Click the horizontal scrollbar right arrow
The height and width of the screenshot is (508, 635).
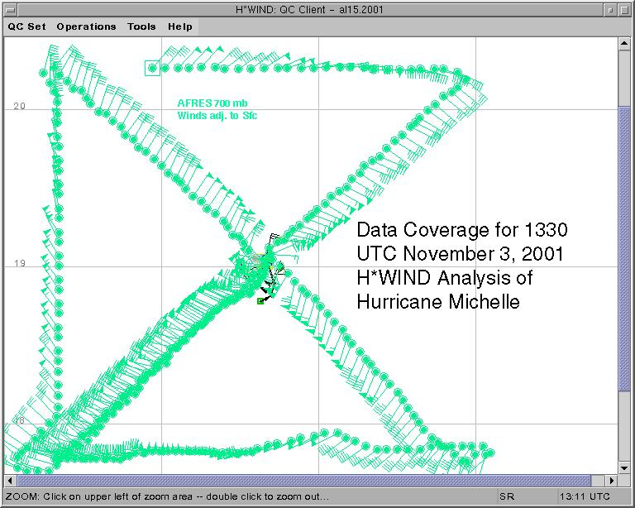613,480
